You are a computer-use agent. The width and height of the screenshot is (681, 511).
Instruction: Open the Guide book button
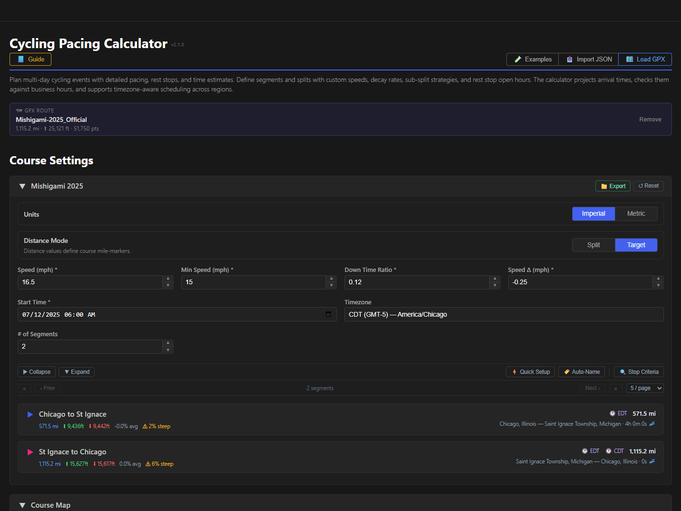[x=30, y=60]
